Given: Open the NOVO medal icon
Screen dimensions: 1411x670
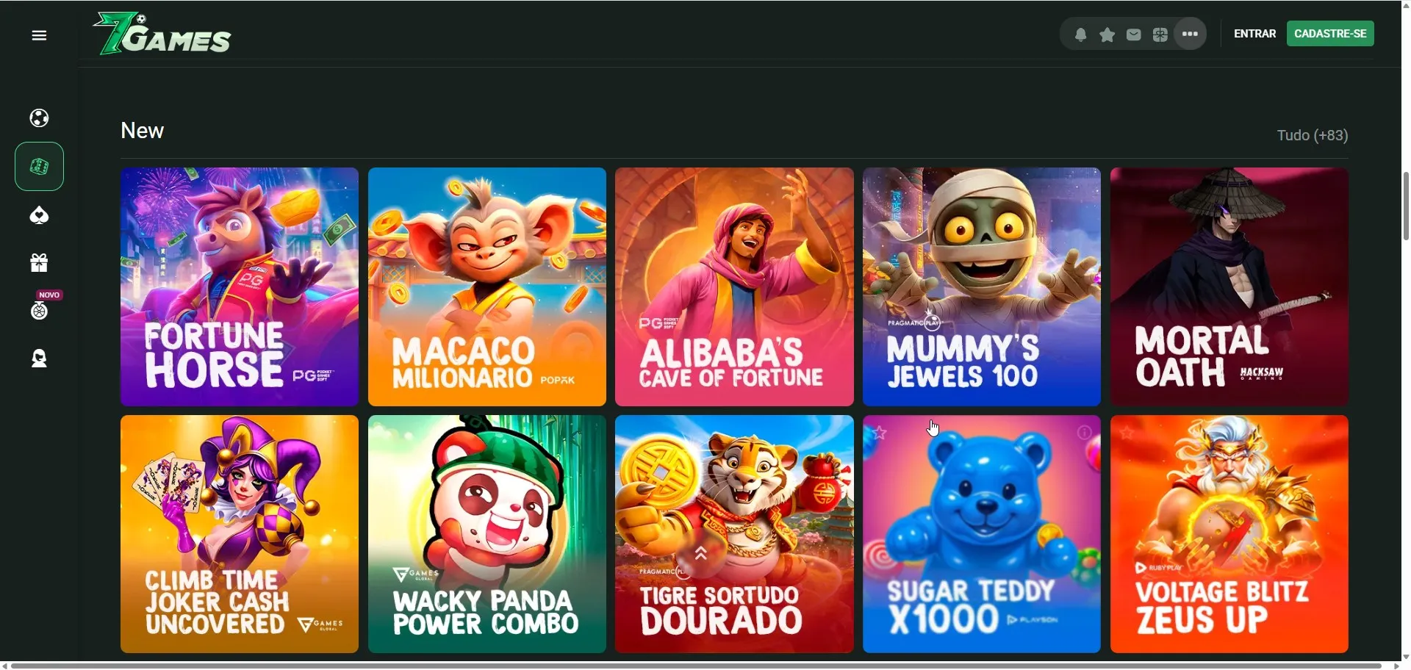Looking at the screenshot, I should pyautogui.click(x=39, y=311).
